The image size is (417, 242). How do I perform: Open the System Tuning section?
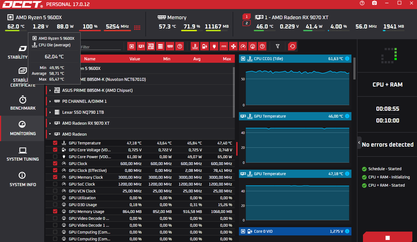click(x=23, y=154)
